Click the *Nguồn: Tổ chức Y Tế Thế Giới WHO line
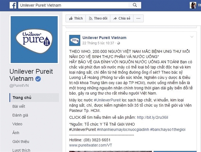 pos(102,124)
